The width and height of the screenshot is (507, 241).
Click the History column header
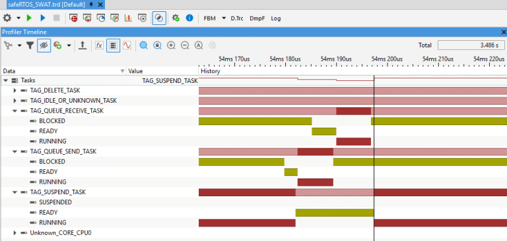[353, 71]
